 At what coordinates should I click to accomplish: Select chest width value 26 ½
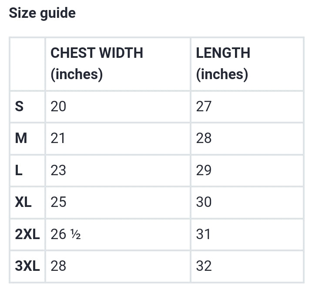(66, 234)
